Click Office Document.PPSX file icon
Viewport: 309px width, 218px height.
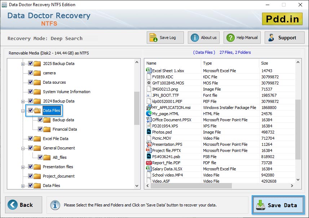click(x=149, y=119)
